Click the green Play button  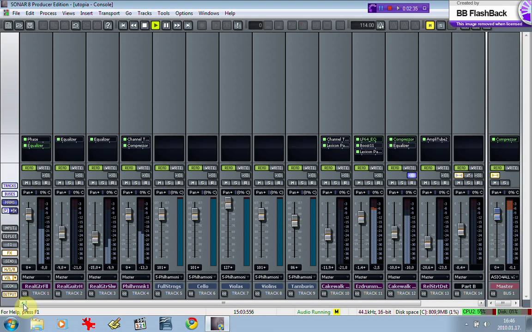(155, 25)
